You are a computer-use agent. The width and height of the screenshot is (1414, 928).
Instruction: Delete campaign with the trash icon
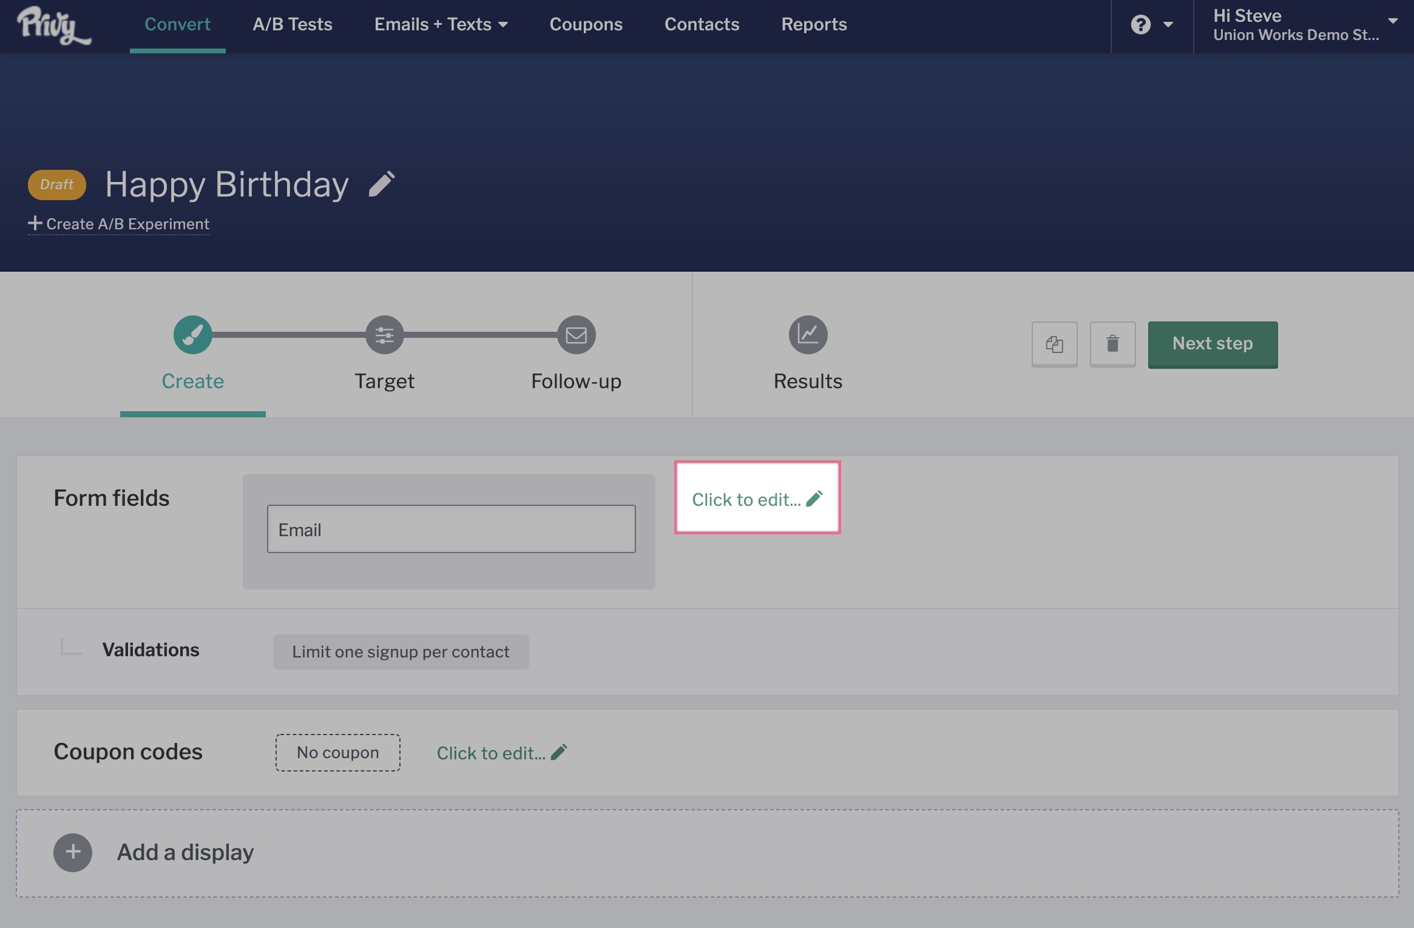coord(1112,344)
